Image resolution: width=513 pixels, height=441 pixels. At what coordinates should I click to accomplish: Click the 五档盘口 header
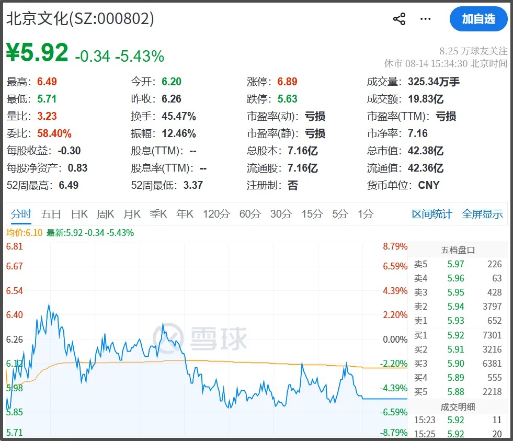(x=458, y=250)
